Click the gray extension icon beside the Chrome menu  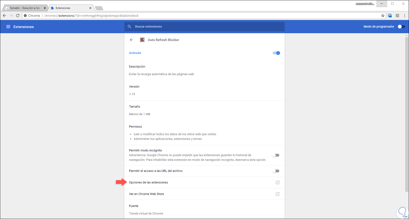397,16
